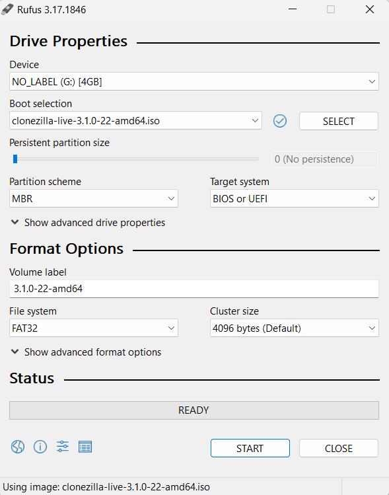Click the 'Persistent partition size' label
Image resolution: width=389 pixels, height=495 pixels.
59,143
